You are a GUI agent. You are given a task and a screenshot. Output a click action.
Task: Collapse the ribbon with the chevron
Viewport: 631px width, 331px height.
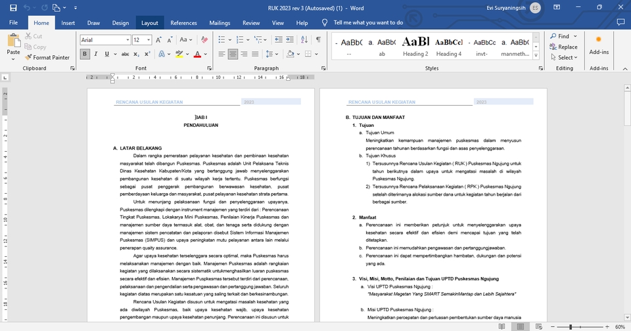click(625, 69)
